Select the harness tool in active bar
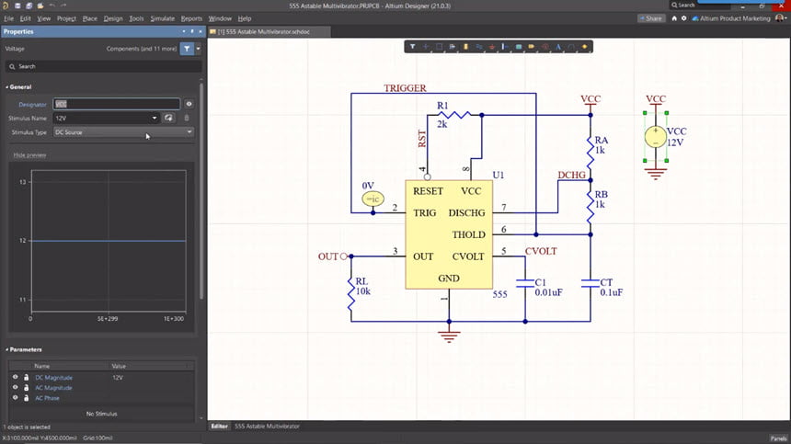This screenshot has width=791, height=444. click(x=505, y=47)
